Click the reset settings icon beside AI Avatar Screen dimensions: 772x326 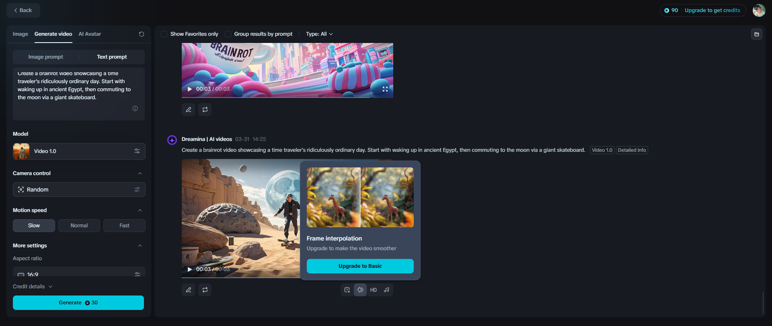point(141,34)
